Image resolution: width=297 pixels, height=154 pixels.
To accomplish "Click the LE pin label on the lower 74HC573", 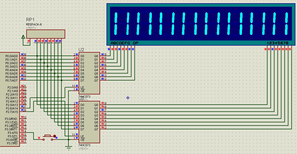I will (82, 136).
